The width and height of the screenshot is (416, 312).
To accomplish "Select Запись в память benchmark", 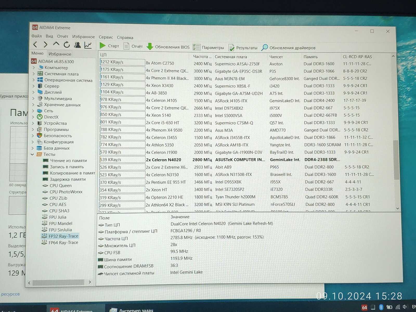I will [63, 167].
